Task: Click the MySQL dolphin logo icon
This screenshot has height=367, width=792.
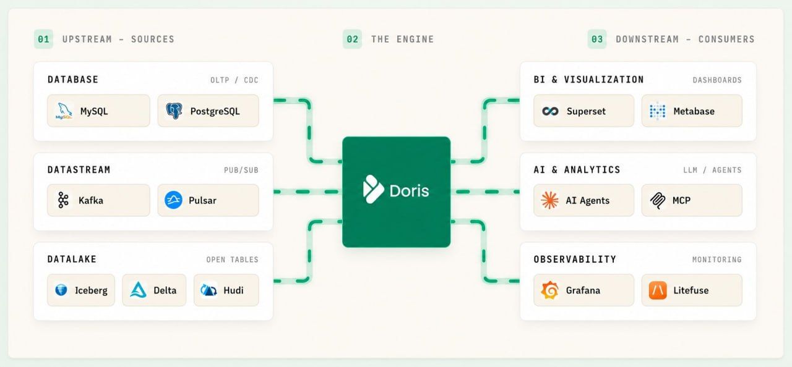Action: (64, 111)
